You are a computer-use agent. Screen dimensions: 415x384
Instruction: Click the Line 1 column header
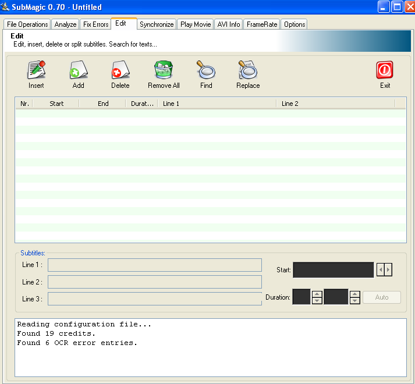(217, 104)
